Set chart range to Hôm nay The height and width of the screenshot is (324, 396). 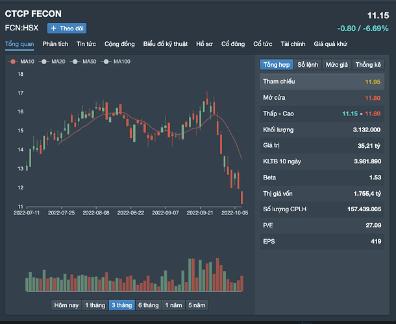(x=66, y=305)
